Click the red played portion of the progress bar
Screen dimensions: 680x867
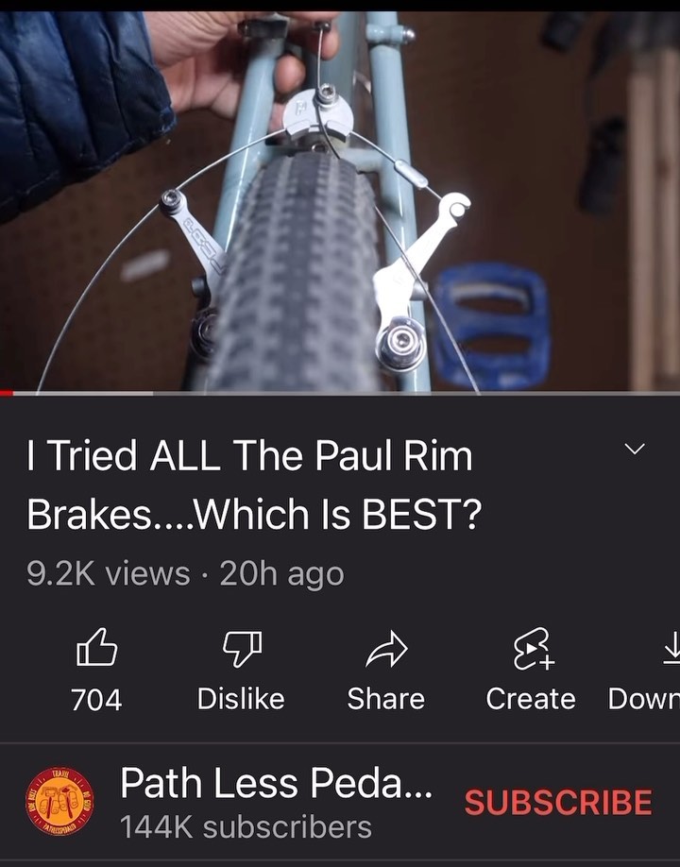(x=7, y=393)
